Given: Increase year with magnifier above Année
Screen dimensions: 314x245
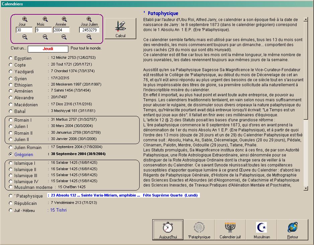Looking at the screenshot, I should [64, 19].
